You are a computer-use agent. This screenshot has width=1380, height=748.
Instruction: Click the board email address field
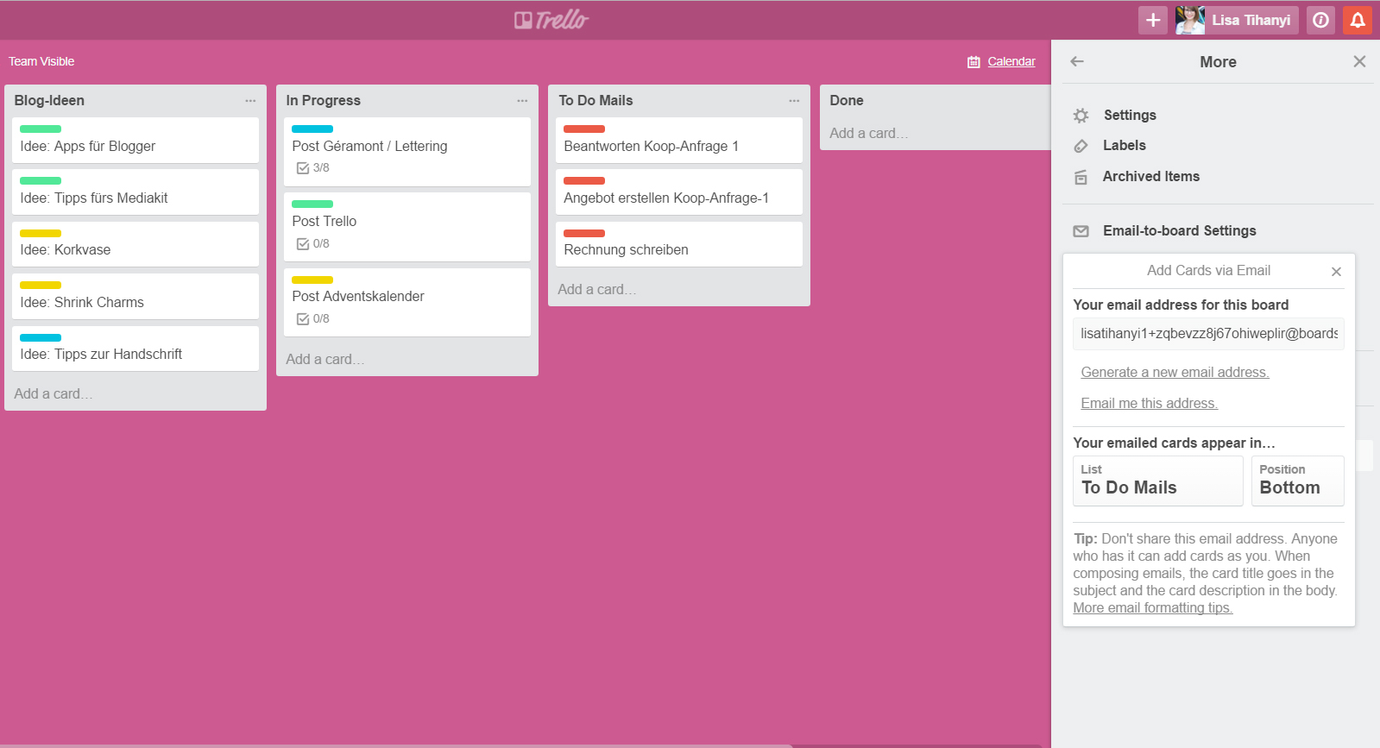pos(1208,334)
